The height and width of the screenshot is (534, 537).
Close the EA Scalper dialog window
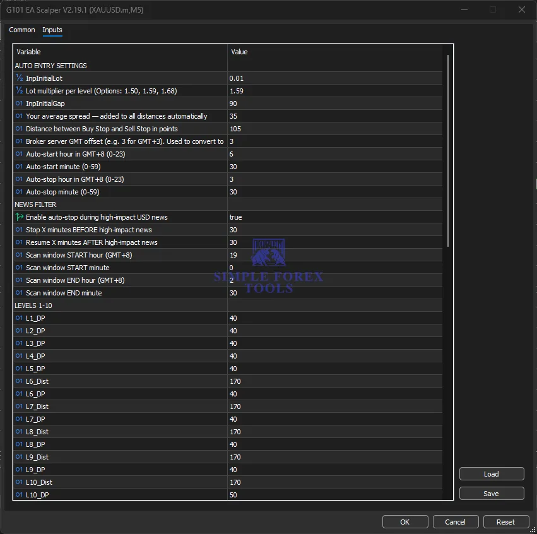coord(521,10)
